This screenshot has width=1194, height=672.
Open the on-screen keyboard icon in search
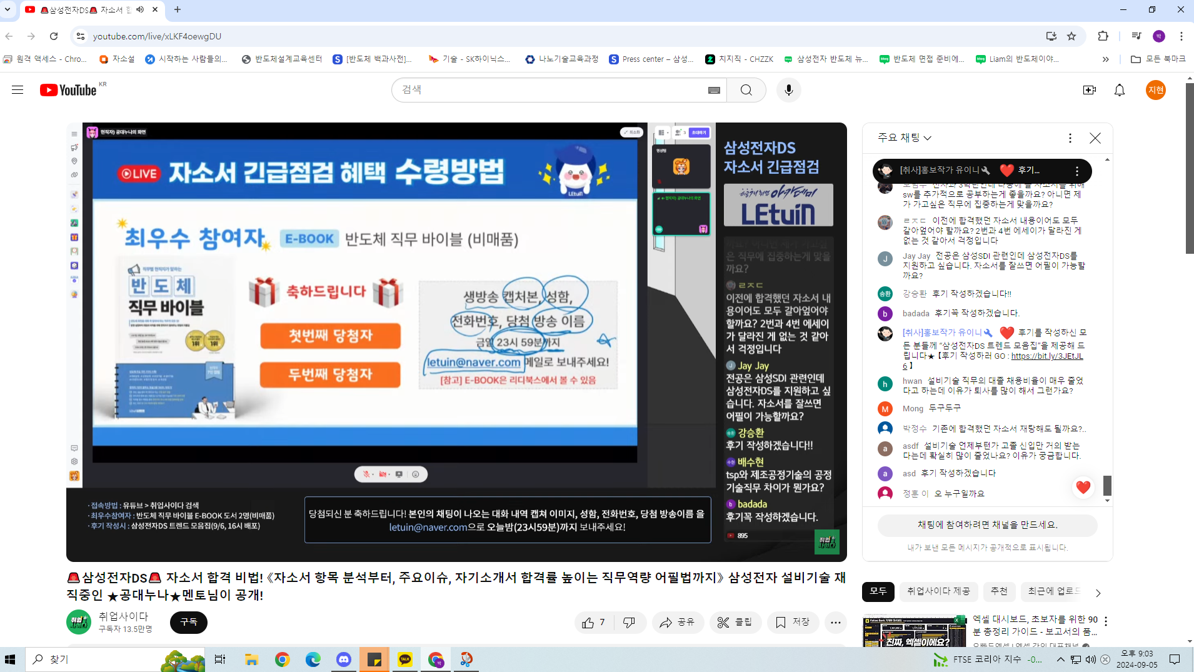pos(714,90)
